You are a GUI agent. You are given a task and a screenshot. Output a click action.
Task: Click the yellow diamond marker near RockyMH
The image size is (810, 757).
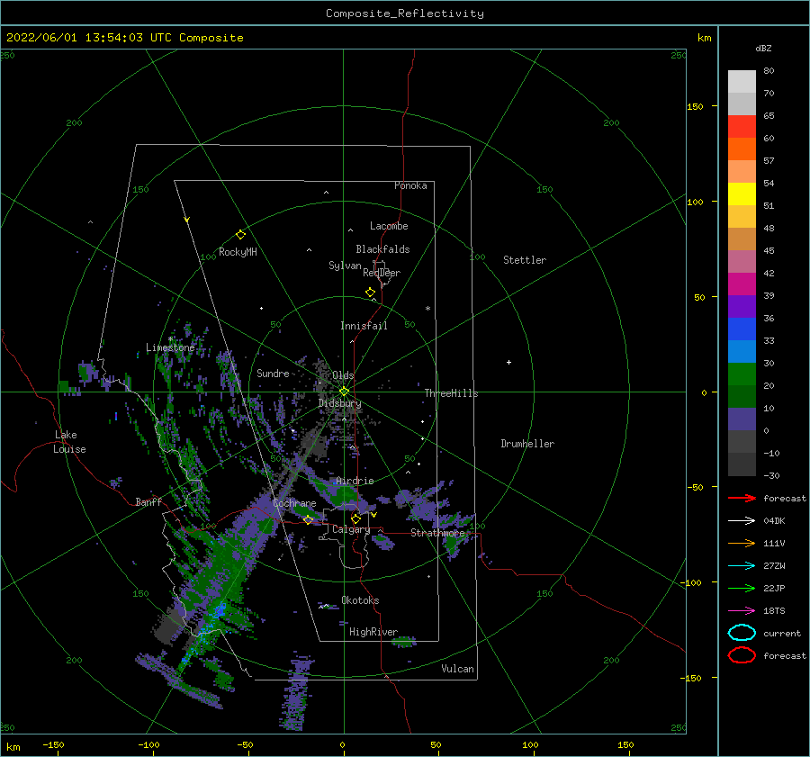(240, 235)
